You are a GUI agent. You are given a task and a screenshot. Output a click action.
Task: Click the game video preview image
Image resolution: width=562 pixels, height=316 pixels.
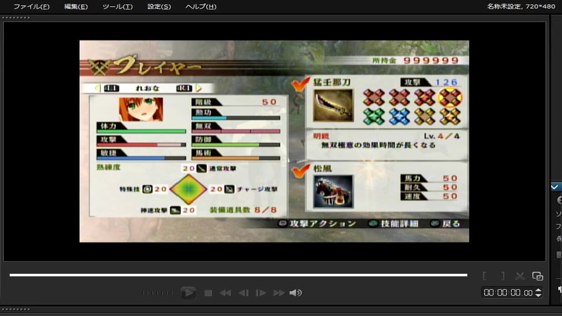pyautogui.click(x=274, y=141)
